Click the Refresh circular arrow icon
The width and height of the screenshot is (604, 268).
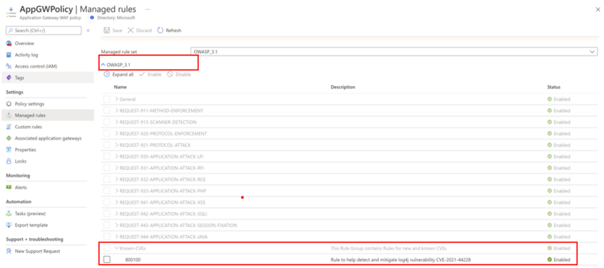pos(160,31)
